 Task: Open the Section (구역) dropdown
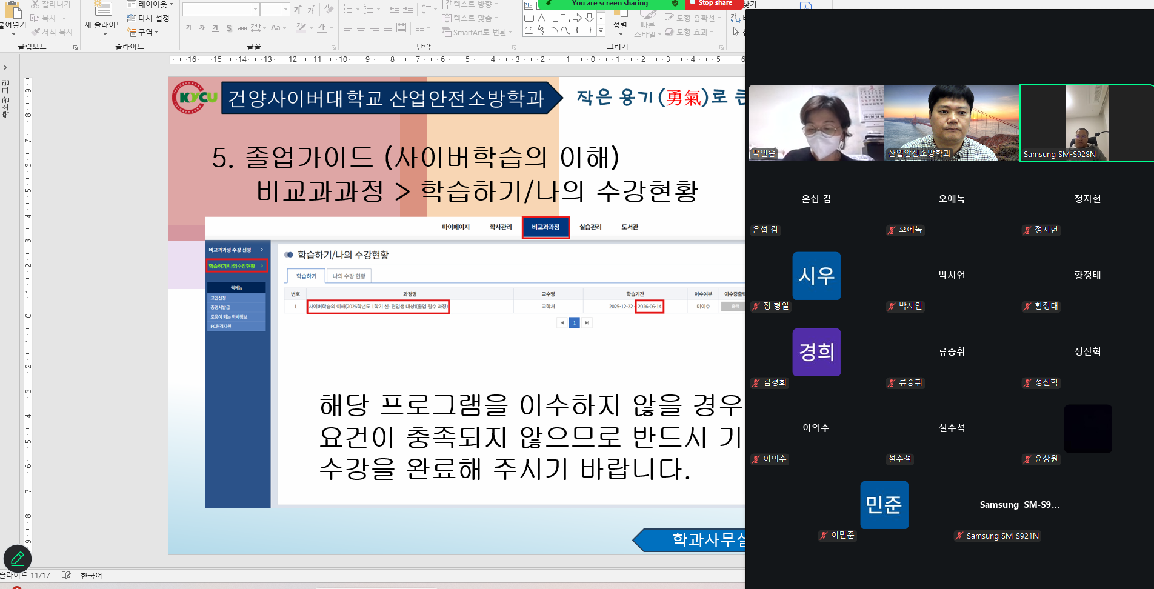pyautogui.click(x=144, y=32)
